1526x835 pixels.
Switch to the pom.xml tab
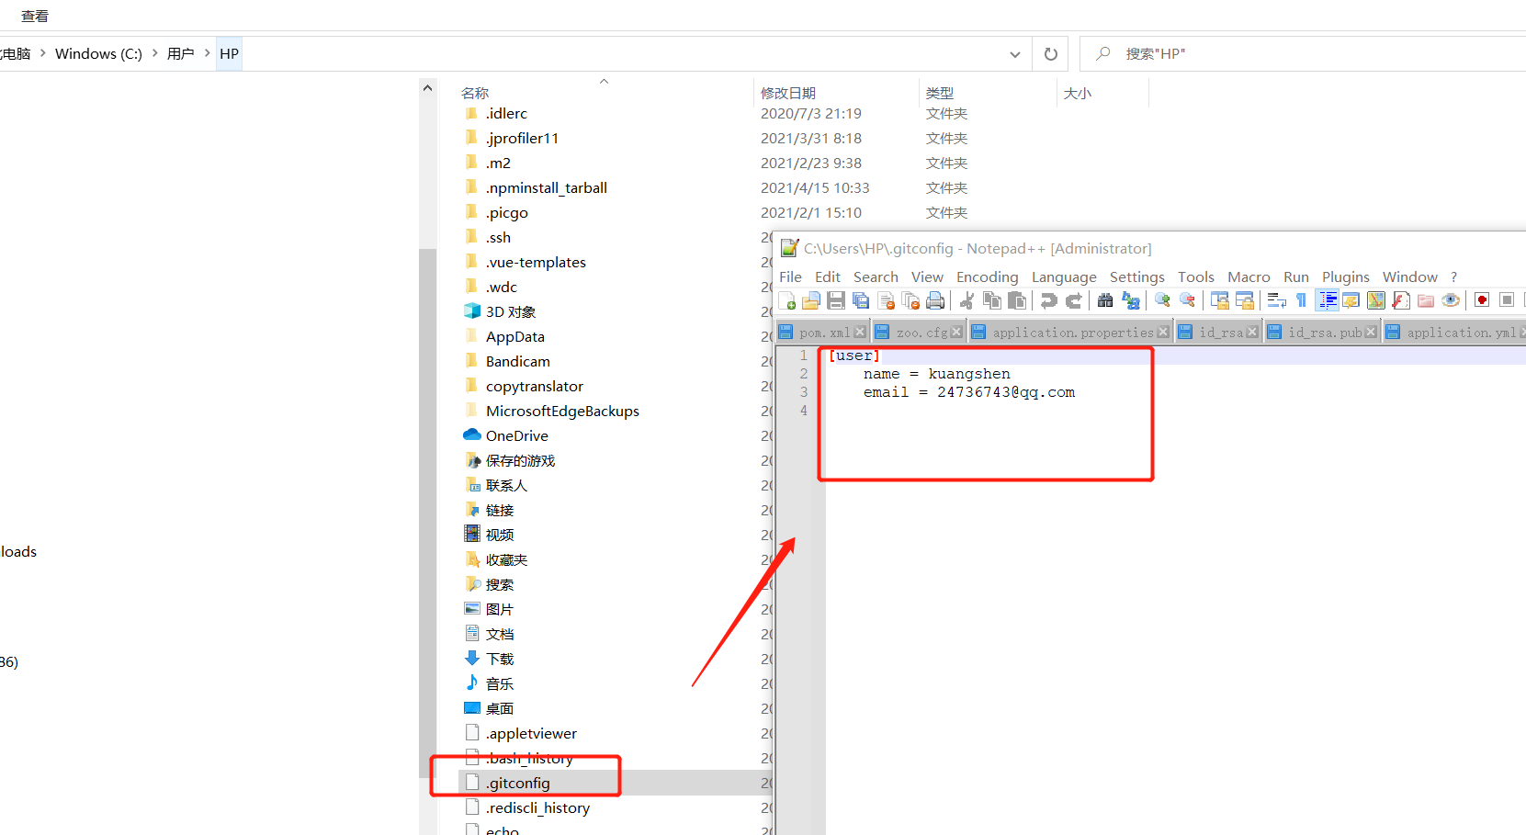click(x=824, y=333)
